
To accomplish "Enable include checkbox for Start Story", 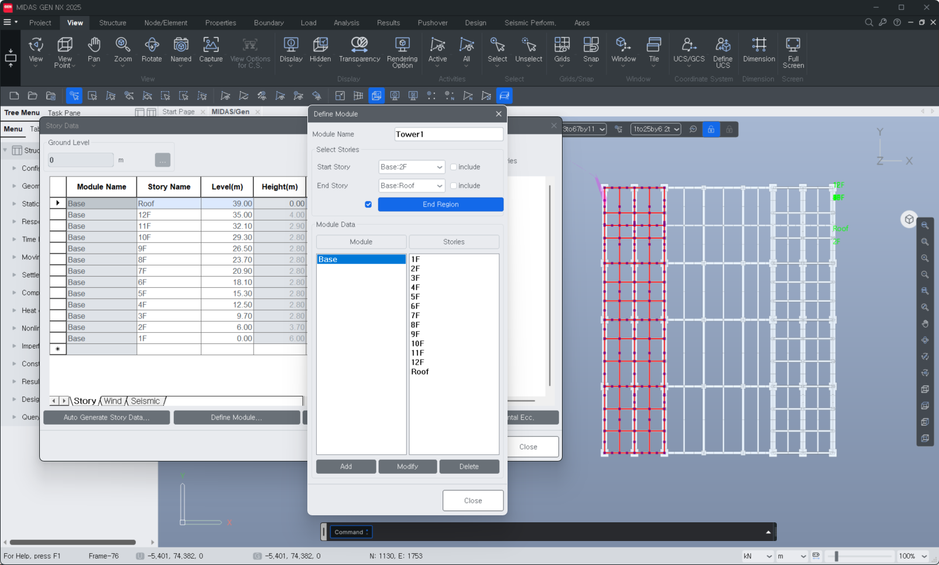I will click(x=454, y=167).
